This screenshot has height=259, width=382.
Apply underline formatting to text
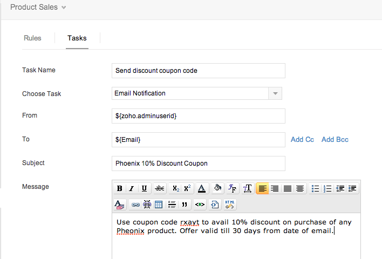[x=144, y=188]
